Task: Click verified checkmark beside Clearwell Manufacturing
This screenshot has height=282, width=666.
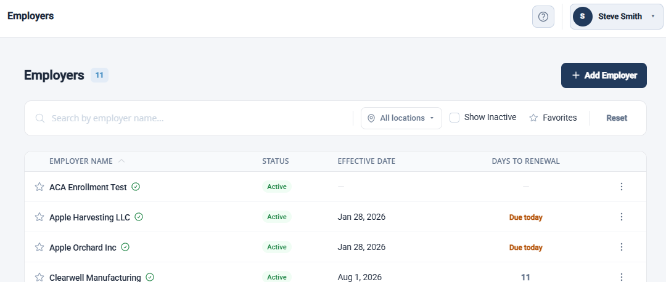Action: pos(149,277)
